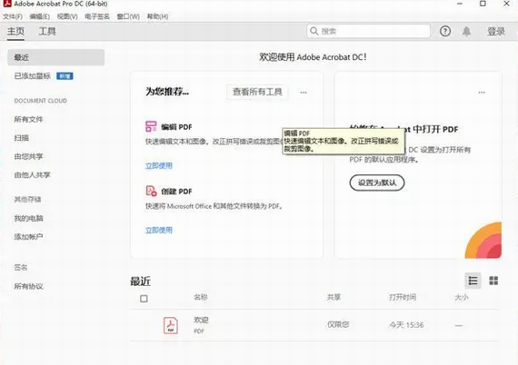This screenshot has width=518, height=365.
Task: Open the 窗口(W) menu
Action: point(128,16)
